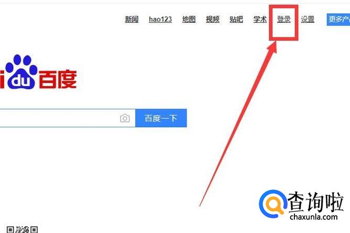Click the red 百度 characters in the logo
The height and width of the screenshot is (233, 350).
(x=58, y=79)
